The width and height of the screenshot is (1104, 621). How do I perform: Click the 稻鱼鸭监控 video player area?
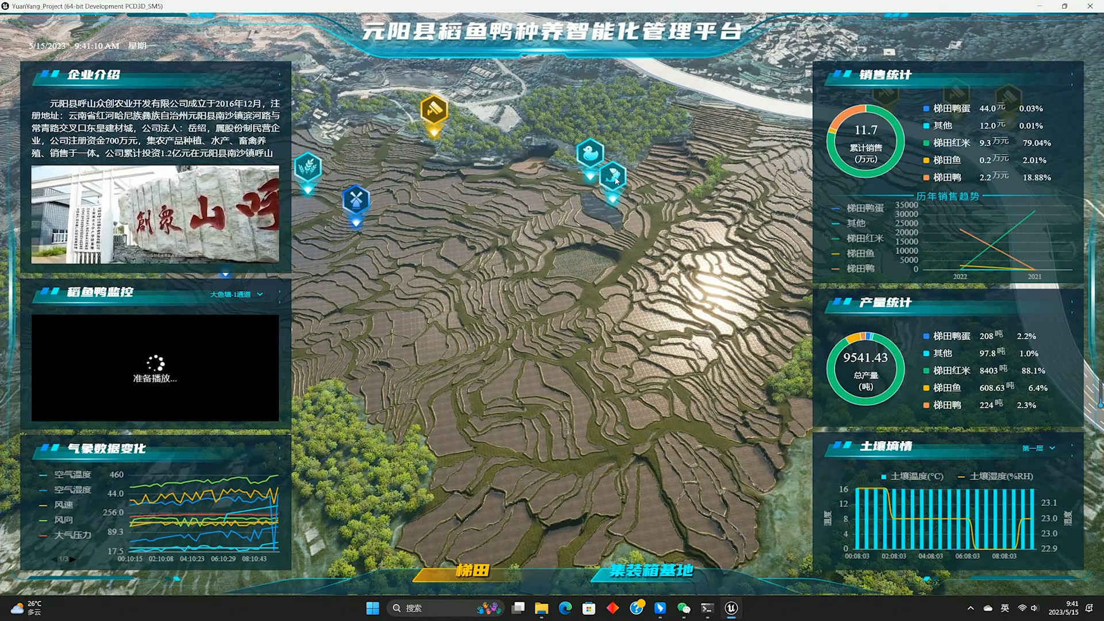pyautogui.click(x=155, y=368)
